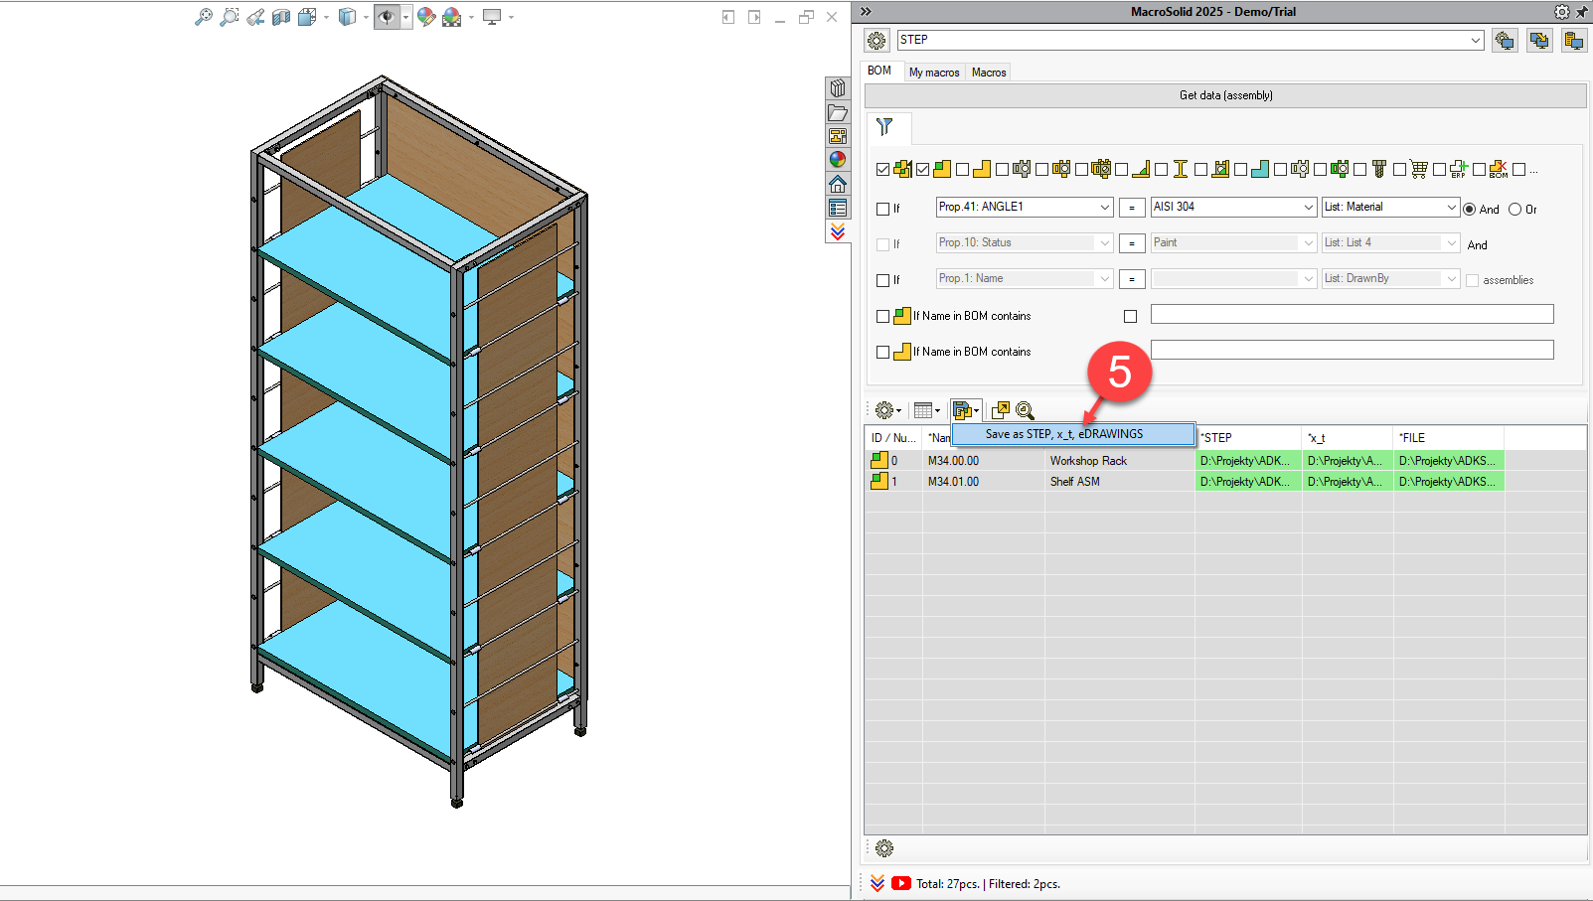Viewport: 1593px width, 901px height.
Task: Select the Shelf ASM row
Action: tap(1185, 481)
